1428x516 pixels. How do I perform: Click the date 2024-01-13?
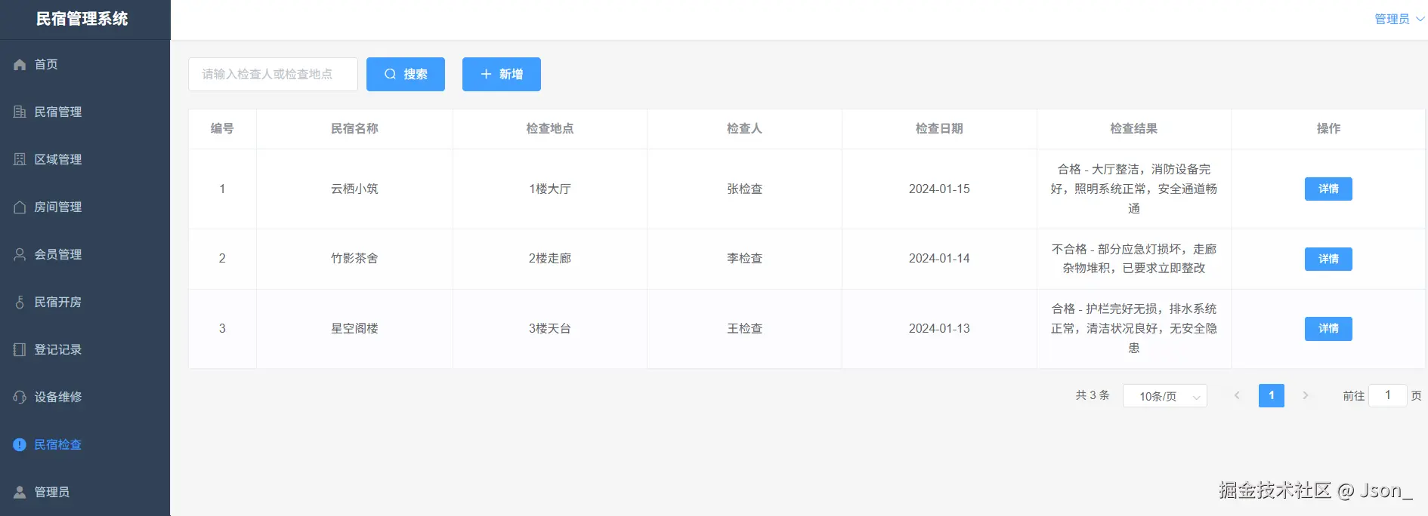939,328
